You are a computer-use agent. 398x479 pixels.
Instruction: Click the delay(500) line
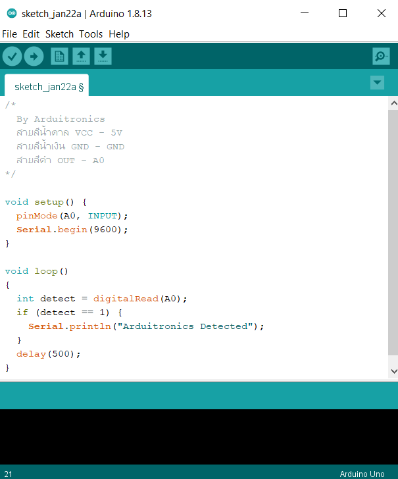click(x=48, y=354)
